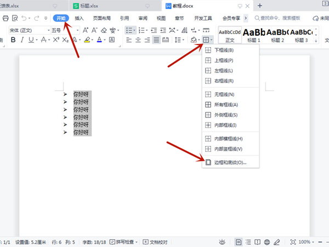The height and width of the screenshot is (247, 329).
Task: Select 边框和底纹 from the borders menu
Action: tap(230, 162)
